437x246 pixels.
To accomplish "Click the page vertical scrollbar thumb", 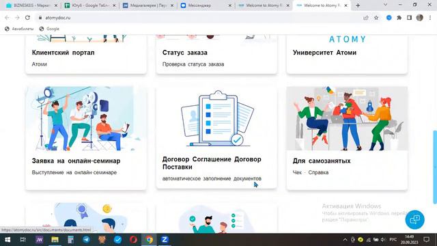I will (x=435, y=167).
